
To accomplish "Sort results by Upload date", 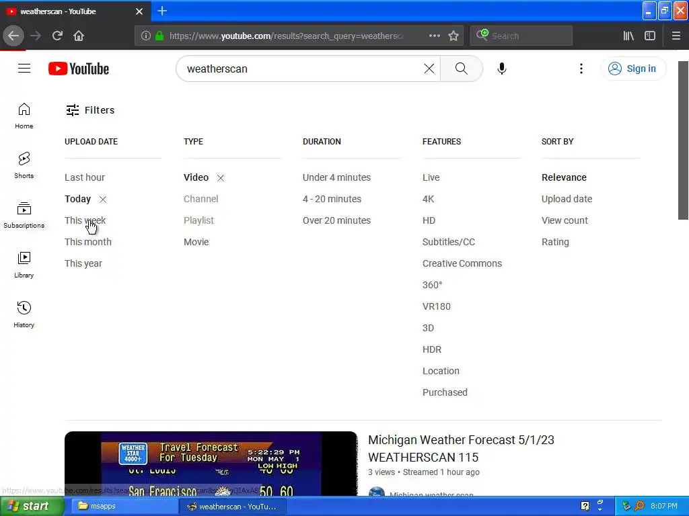I will pos(567,199).
